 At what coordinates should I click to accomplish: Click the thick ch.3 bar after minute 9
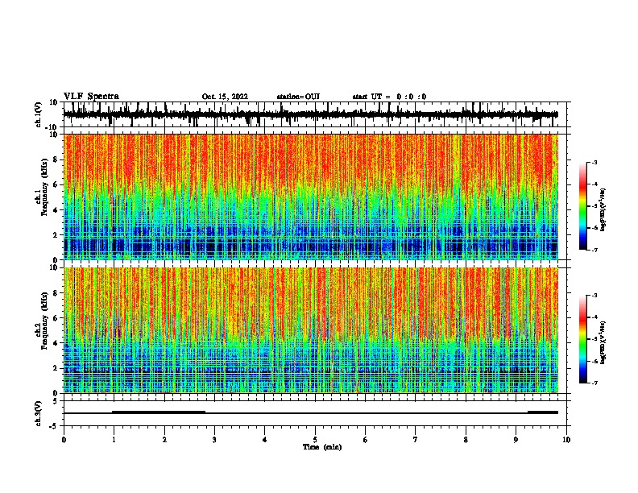543,412
